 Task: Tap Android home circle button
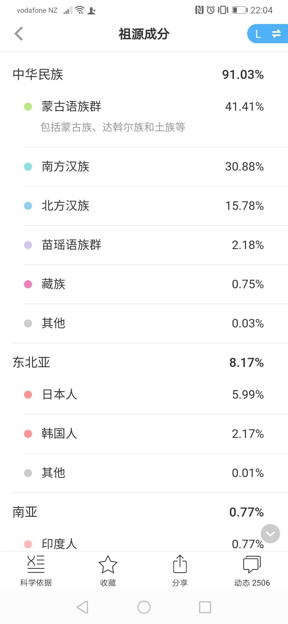pyautogui.click(x=144, y=607)
